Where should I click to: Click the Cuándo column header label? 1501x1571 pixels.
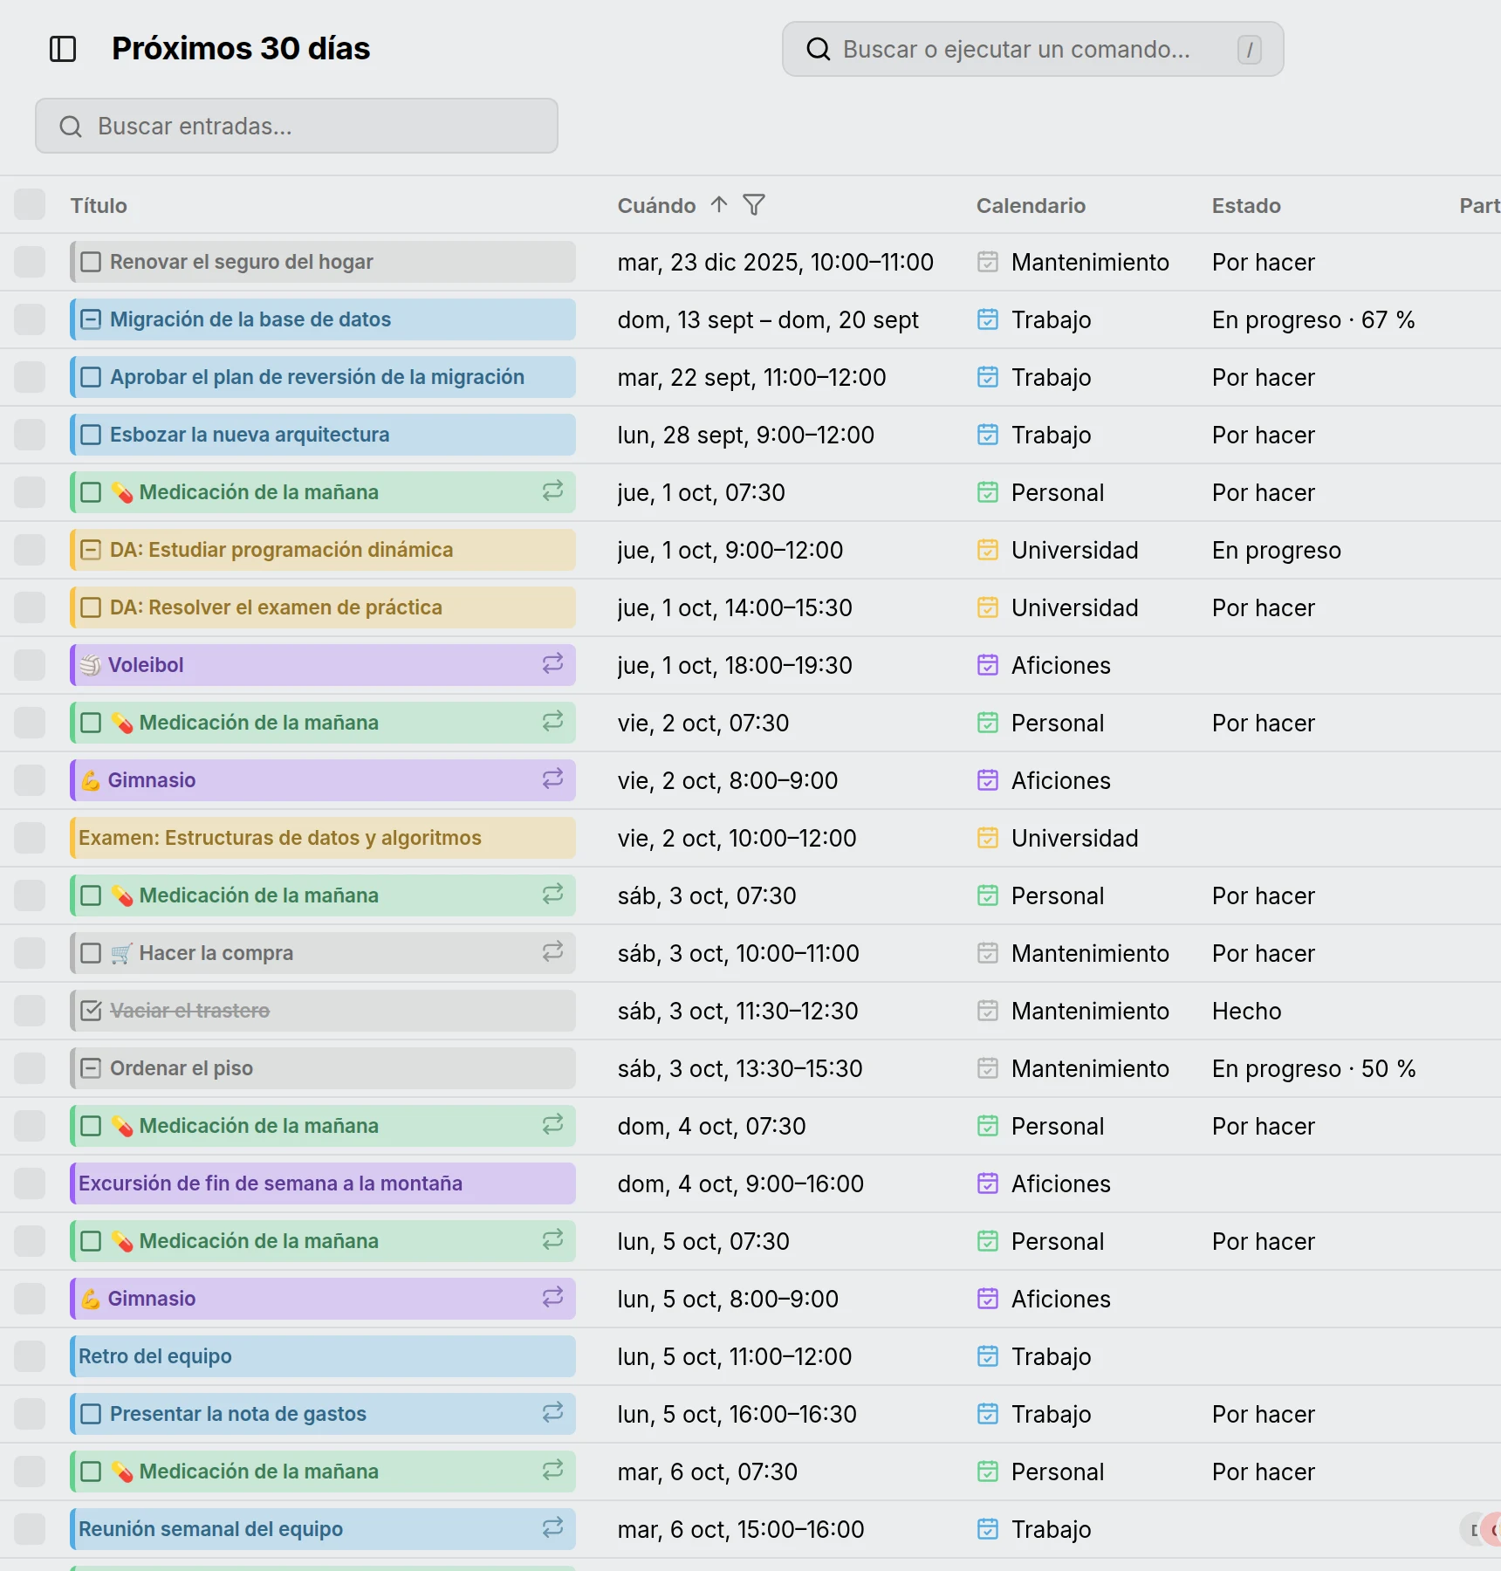pyautogui.click(x=656, y=206)
